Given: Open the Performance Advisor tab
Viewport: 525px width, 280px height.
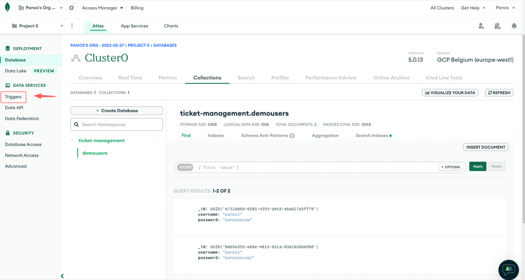Looking at the screenshot, I should 331,77.
